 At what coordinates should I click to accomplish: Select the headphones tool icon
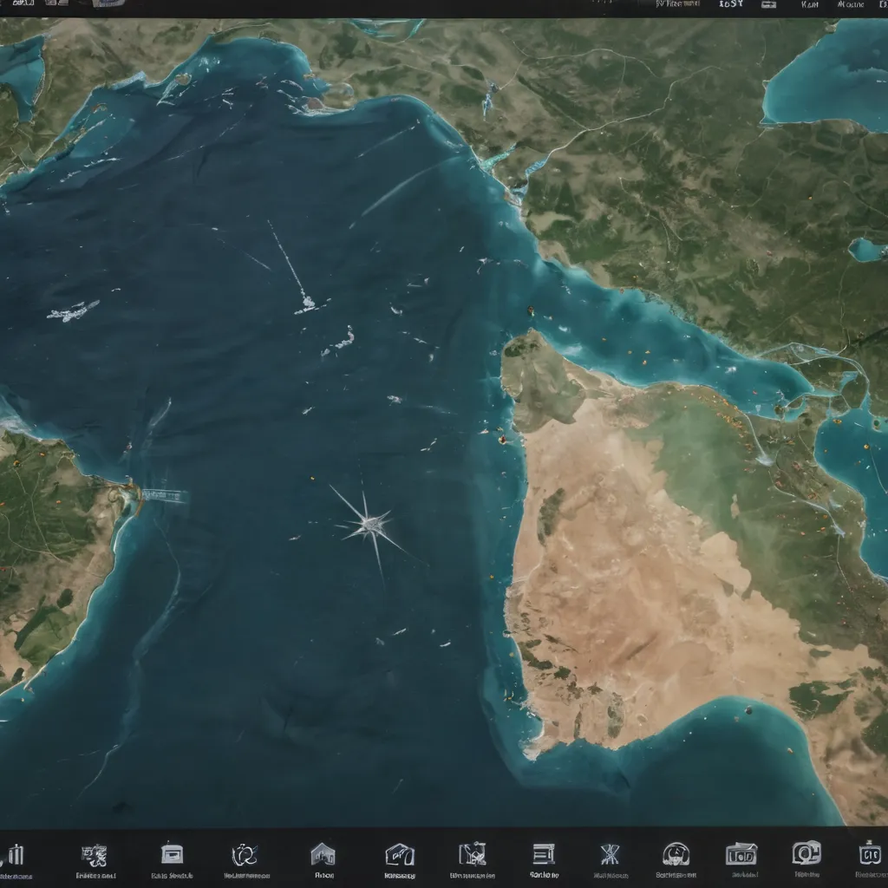[x=245, y=852]
